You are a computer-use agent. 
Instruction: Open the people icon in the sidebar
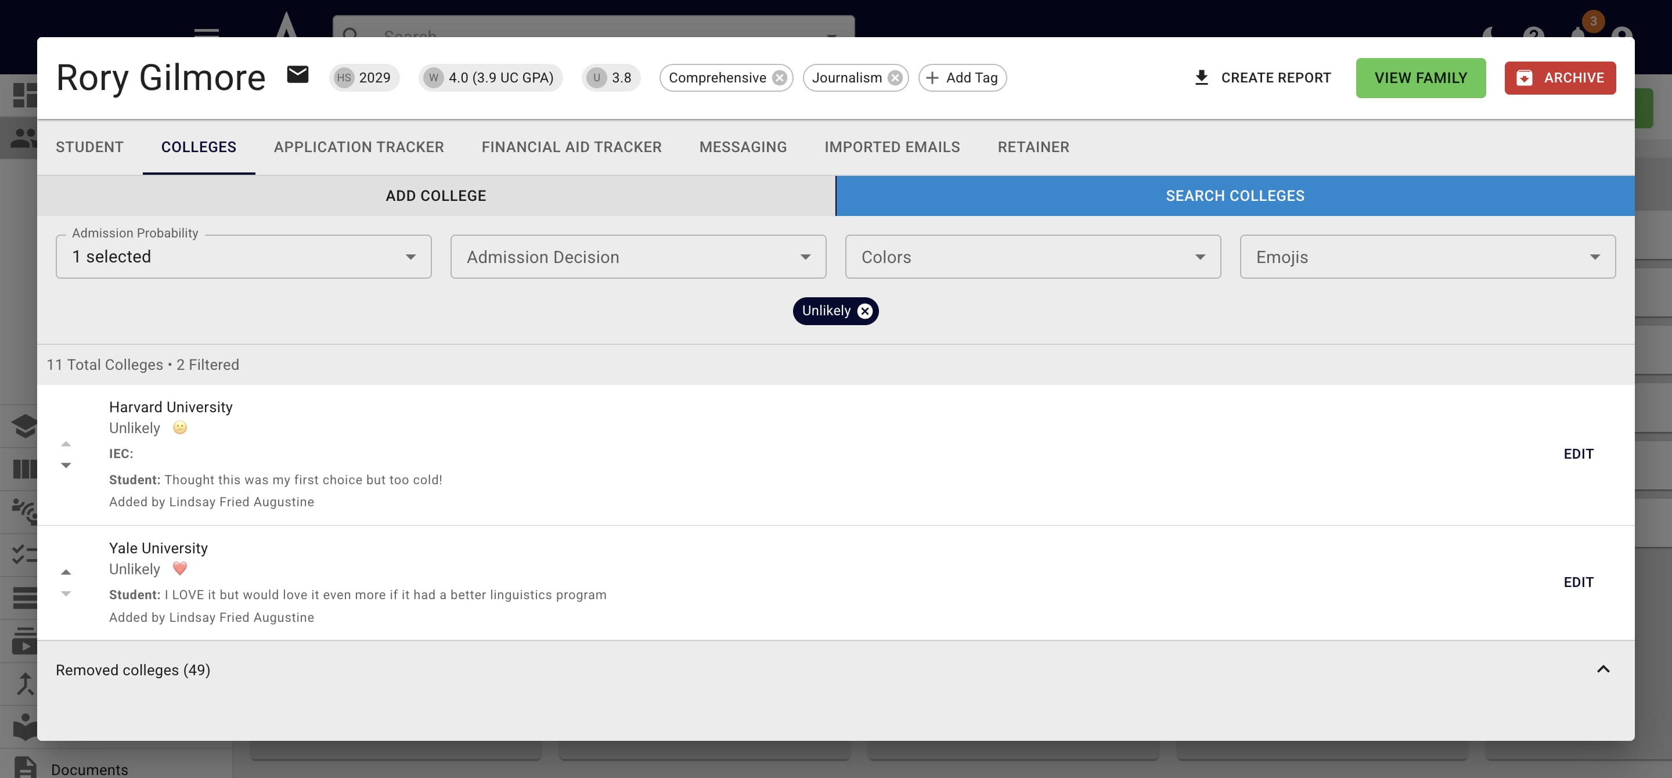coord(23,138)
